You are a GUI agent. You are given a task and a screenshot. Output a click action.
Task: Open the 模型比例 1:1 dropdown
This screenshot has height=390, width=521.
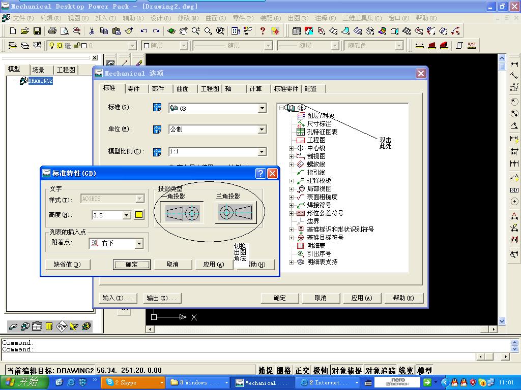coord(262,151)
